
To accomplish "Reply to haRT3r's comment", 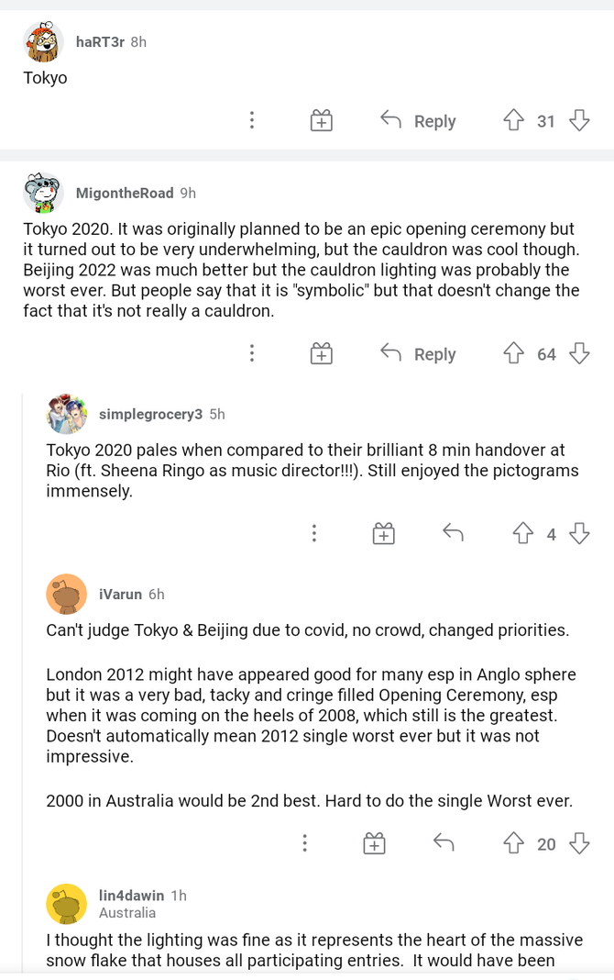I will 418,120.
